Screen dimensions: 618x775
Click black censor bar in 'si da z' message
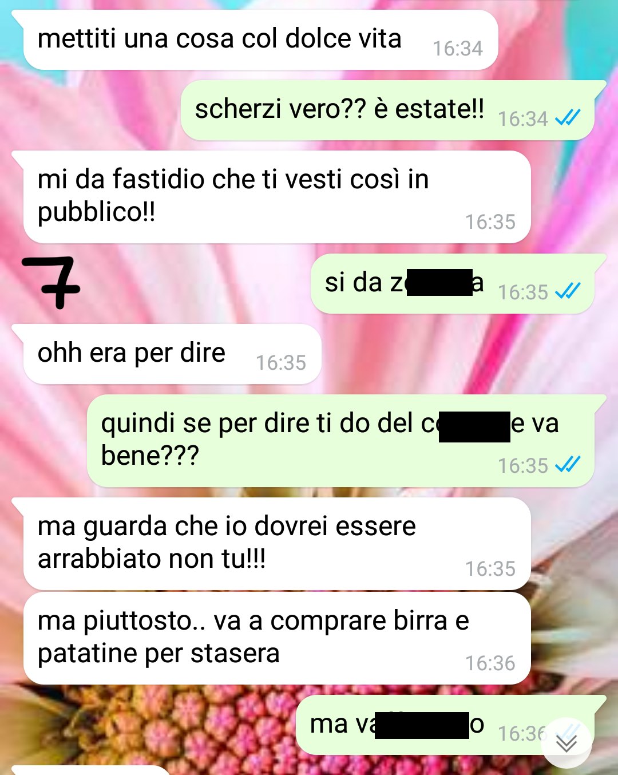click(439, 282)
